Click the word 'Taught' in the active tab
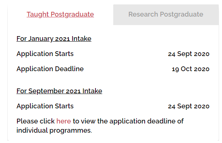This screenshot has width=222, height=143. pyautogui.click(x=38, y=14)
